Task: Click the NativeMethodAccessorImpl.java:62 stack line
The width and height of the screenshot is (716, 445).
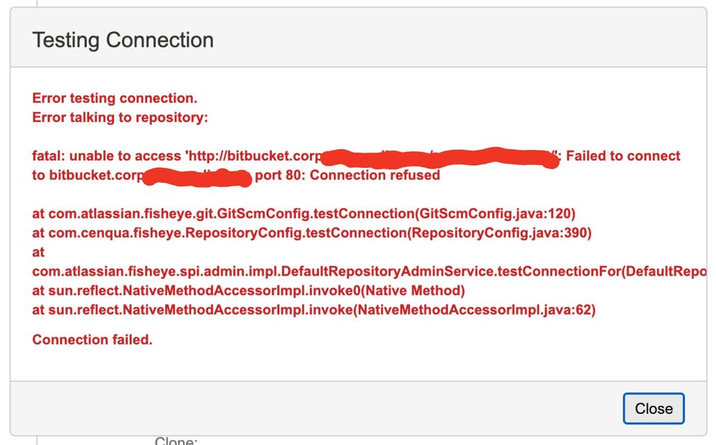Action: [314, 310]
